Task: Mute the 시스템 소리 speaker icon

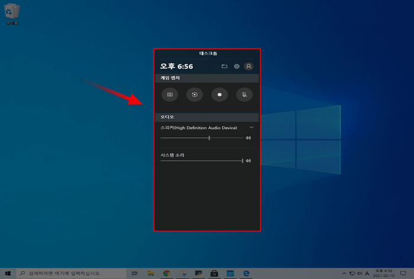Action: click(x=248, y=161)
